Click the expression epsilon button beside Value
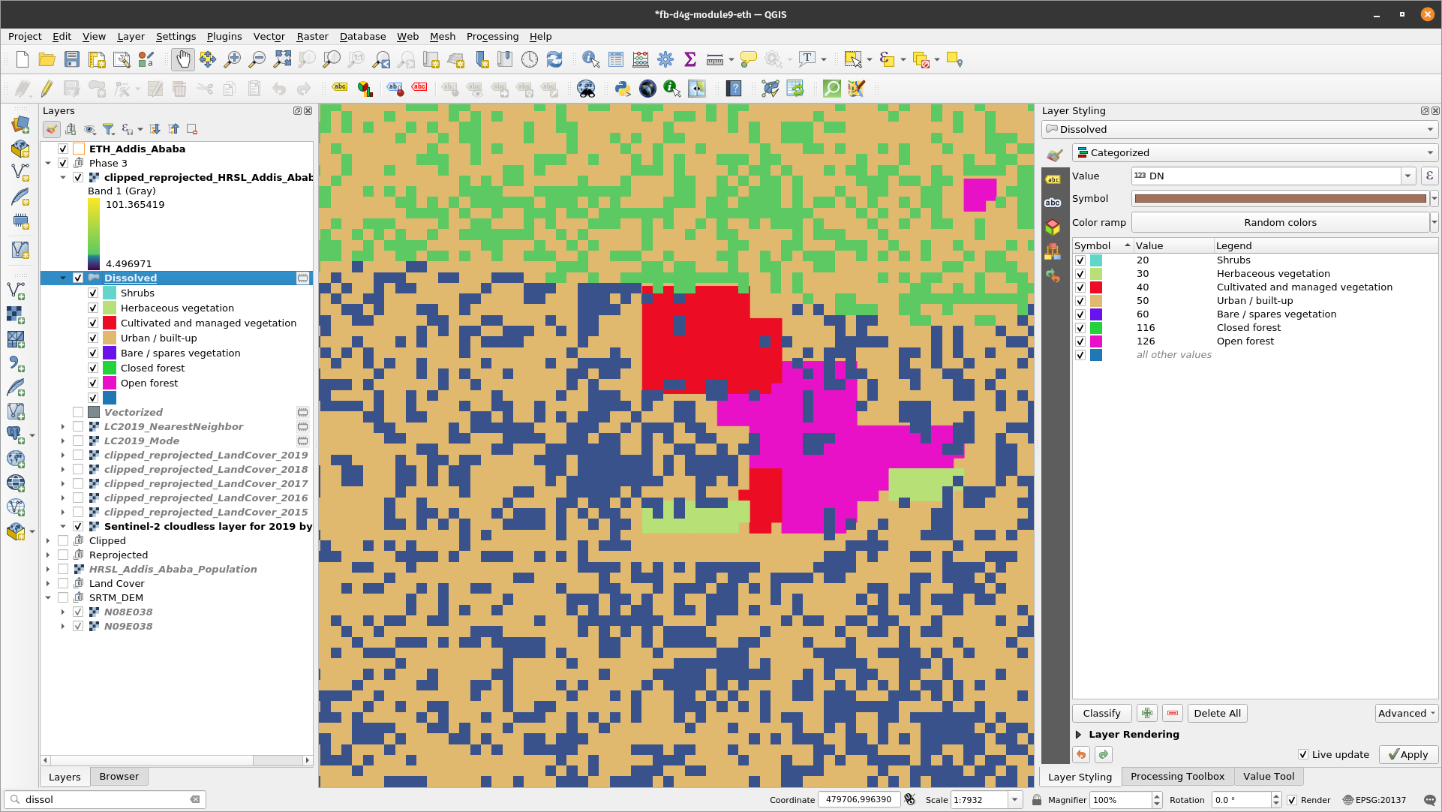 click(1429, 176)
